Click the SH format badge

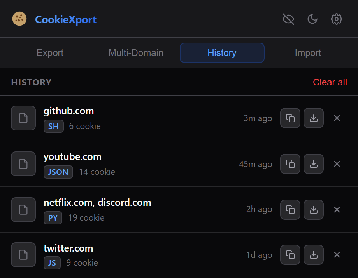[x=53, y=126]
